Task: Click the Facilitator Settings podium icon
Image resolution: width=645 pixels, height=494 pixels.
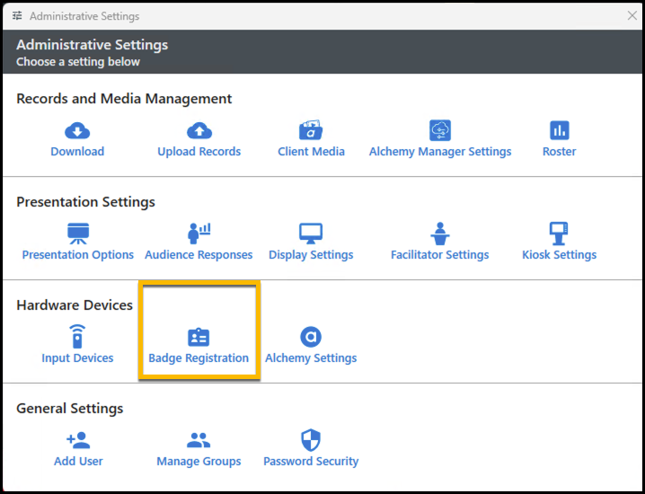Action: click(x=440, y=234)
